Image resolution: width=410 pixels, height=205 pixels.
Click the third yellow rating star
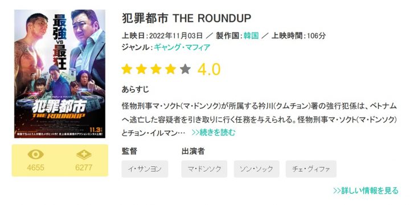point(156,69)
